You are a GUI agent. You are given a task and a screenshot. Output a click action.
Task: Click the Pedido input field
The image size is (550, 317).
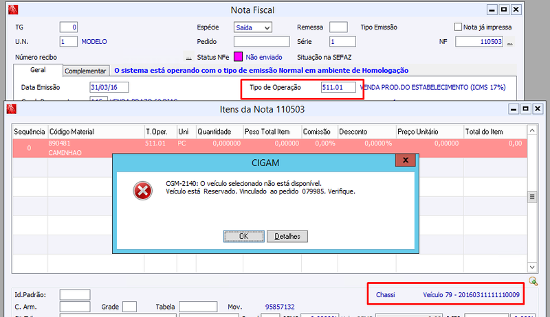point(262,41)
